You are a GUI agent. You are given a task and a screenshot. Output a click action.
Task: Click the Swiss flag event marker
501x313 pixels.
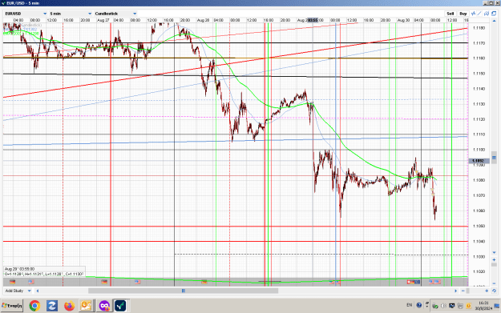(x=410, y=282)
